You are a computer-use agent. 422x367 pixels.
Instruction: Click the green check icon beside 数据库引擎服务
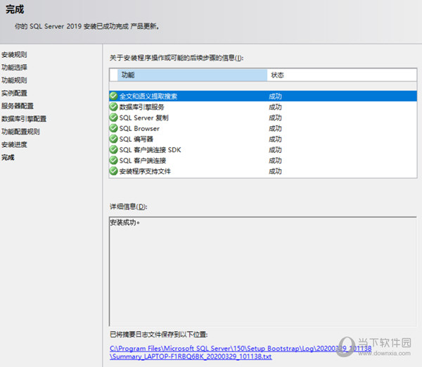113,106
